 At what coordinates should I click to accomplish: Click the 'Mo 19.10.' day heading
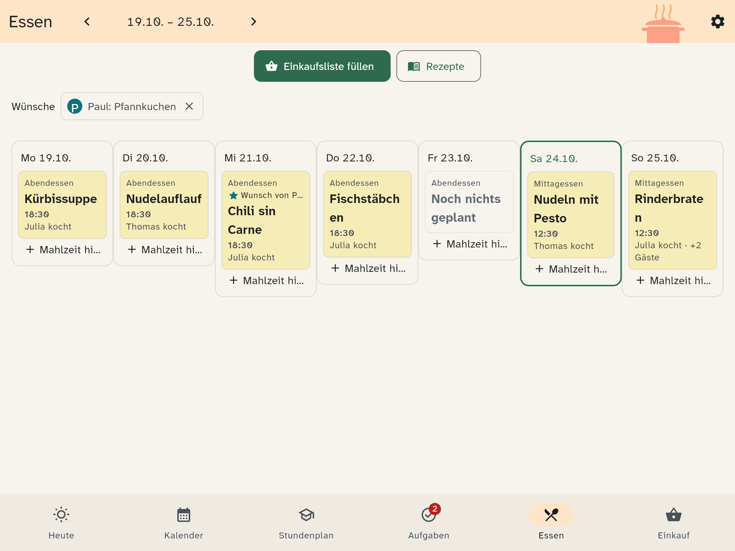click(46, 158)
